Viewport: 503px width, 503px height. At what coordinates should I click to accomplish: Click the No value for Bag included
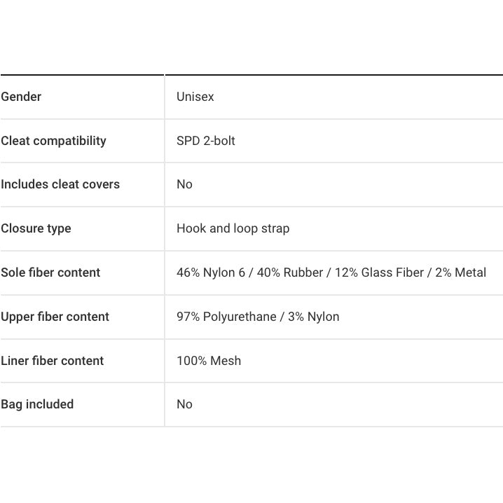(184, 404)
